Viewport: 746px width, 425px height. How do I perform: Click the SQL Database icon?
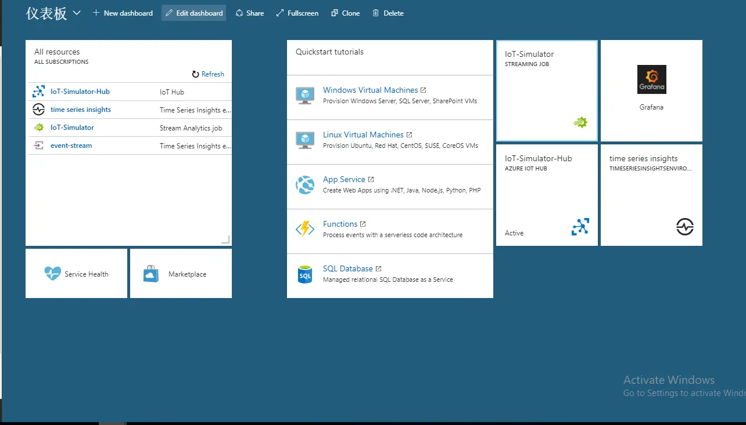pyautogui.click(x=304, y=274)
